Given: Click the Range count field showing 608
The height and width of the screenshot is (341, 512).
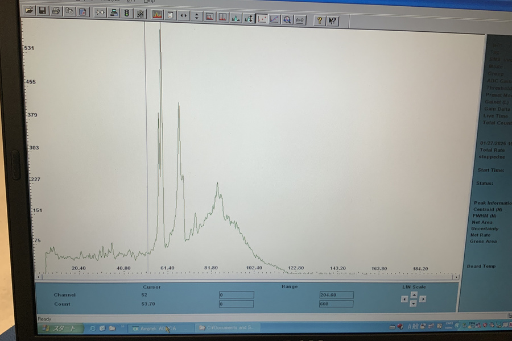Looking at the screenshot, I should click(336, 304).
